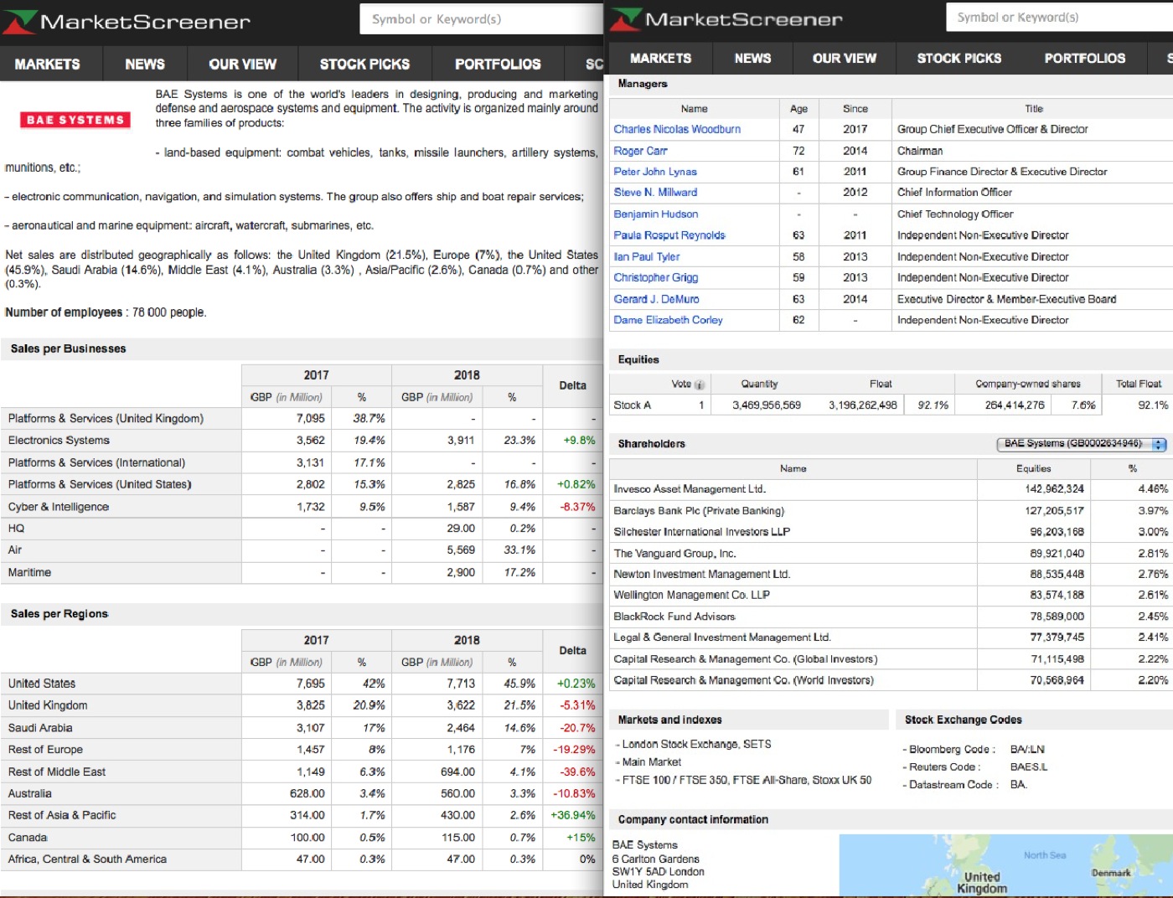Open STOCK PICKS menu in the left window
Viewport: 1173px width, 898px height.
(x=364, y=64)
